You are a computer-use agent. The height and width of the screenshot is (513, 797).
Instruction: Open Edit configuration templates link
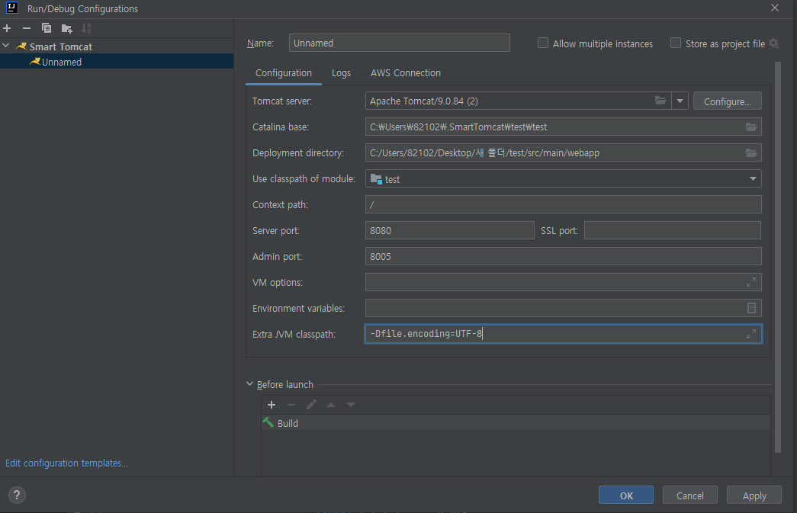66,463
